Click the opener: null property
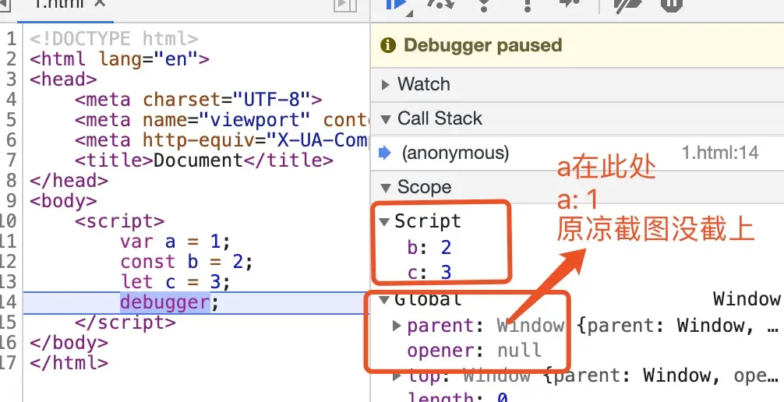The width and height of the screenshot is (784, 402). [475, 351]
